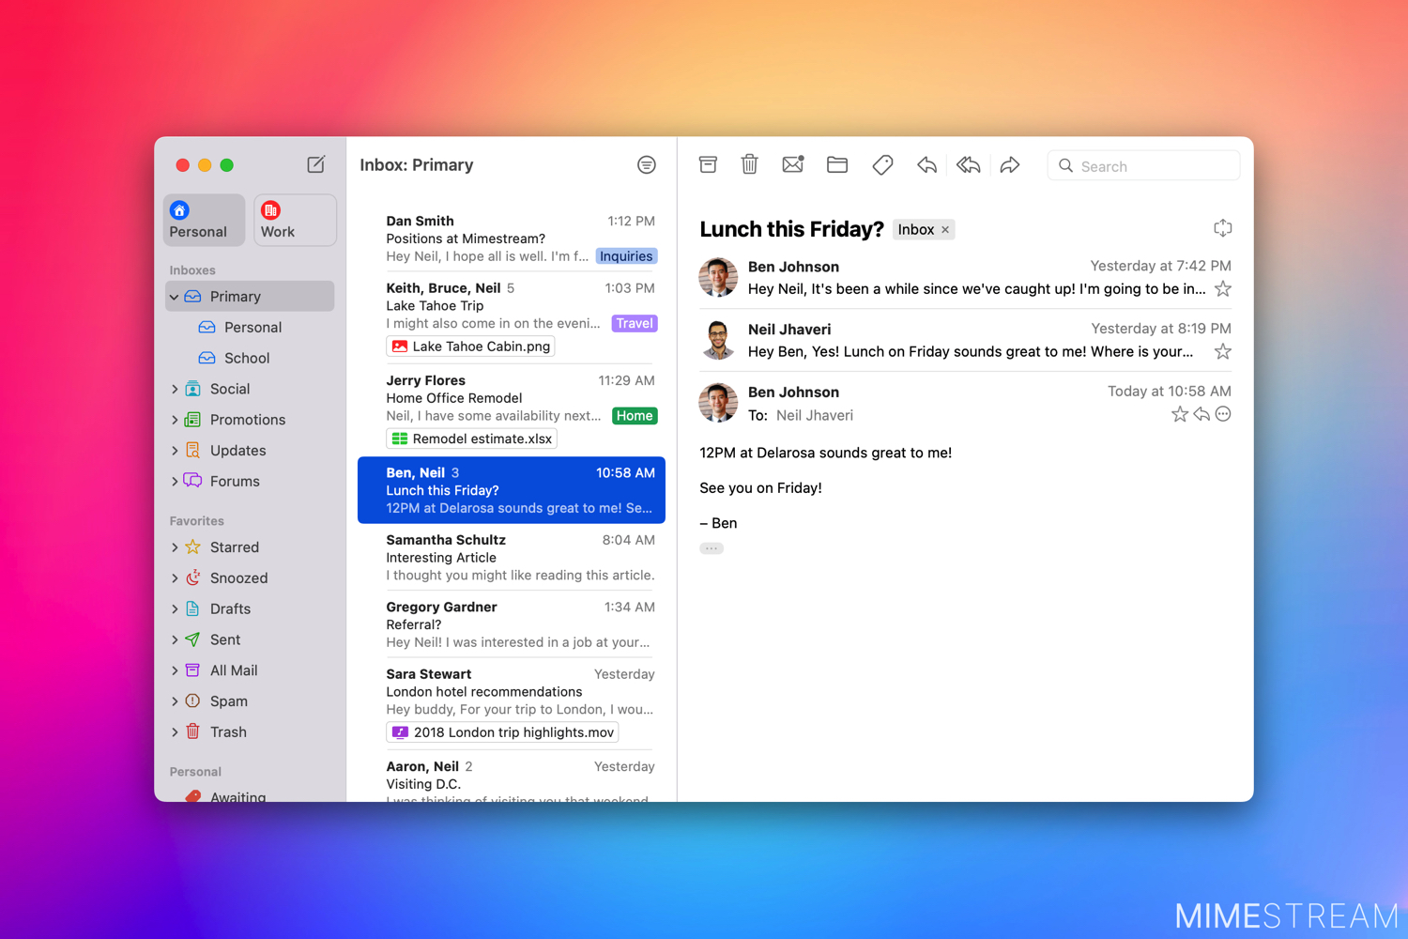Open Gregory Gardner's Referral email
This screenshot has height=939, width=1408.
512,624
